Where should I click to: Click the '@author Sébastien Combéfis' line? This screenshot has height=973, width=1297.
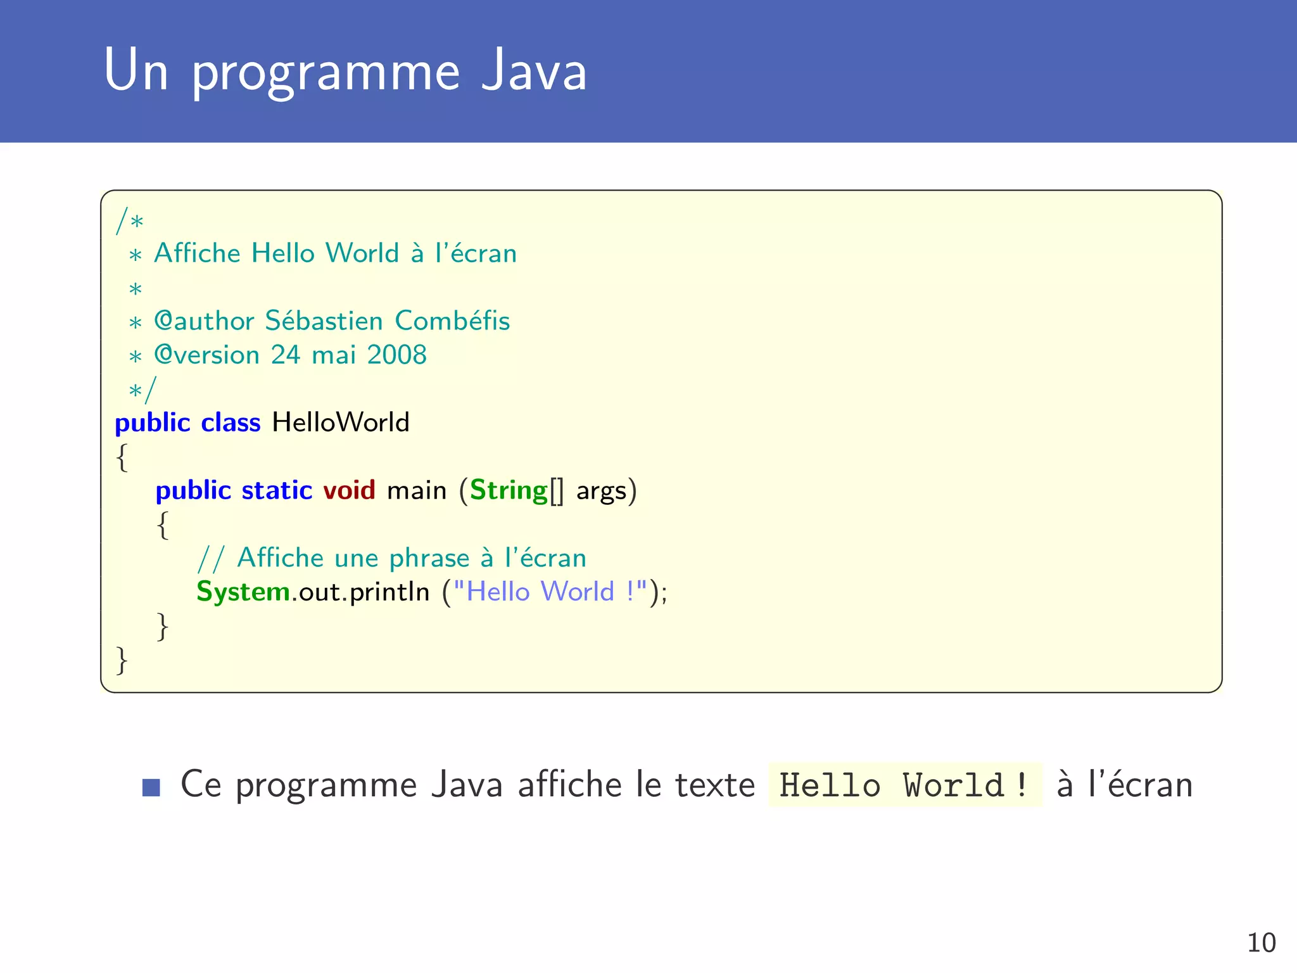[332, 321]
